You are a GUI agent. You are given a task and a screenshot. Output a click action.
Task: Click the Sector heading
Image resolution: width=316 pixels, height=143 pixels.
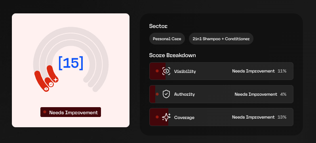point(158,26)
